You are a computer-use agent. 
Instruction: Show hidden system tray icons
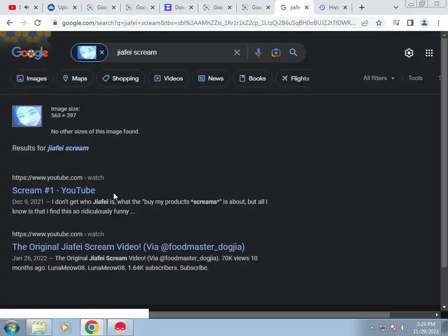point(372,328)
